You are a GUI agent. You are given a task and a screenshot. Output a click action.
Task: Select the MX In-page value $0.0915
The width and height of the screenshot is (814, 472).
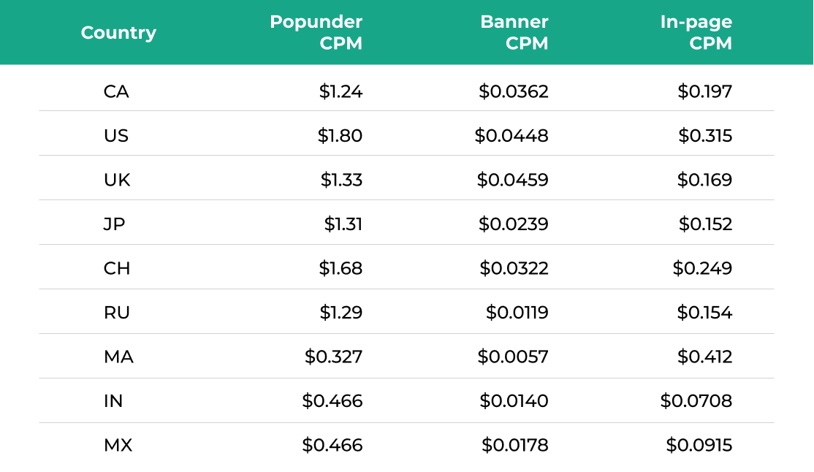click(699, 445)
